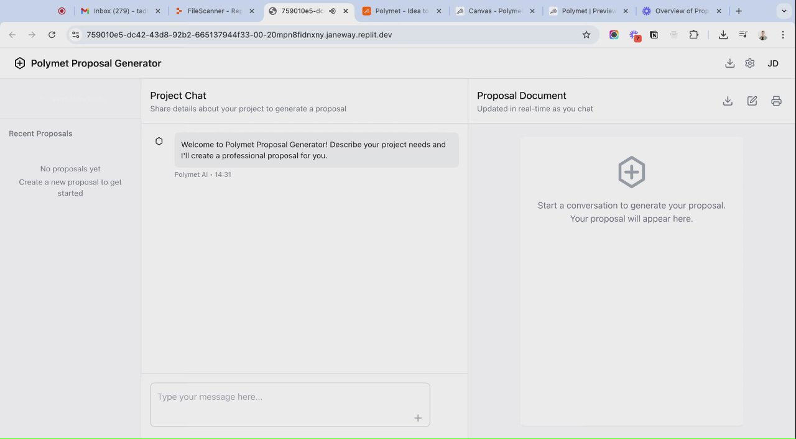796x439 pixels.
Task: Click the large plus hexagon placeholder icon
Action: [x=631, y=172]
